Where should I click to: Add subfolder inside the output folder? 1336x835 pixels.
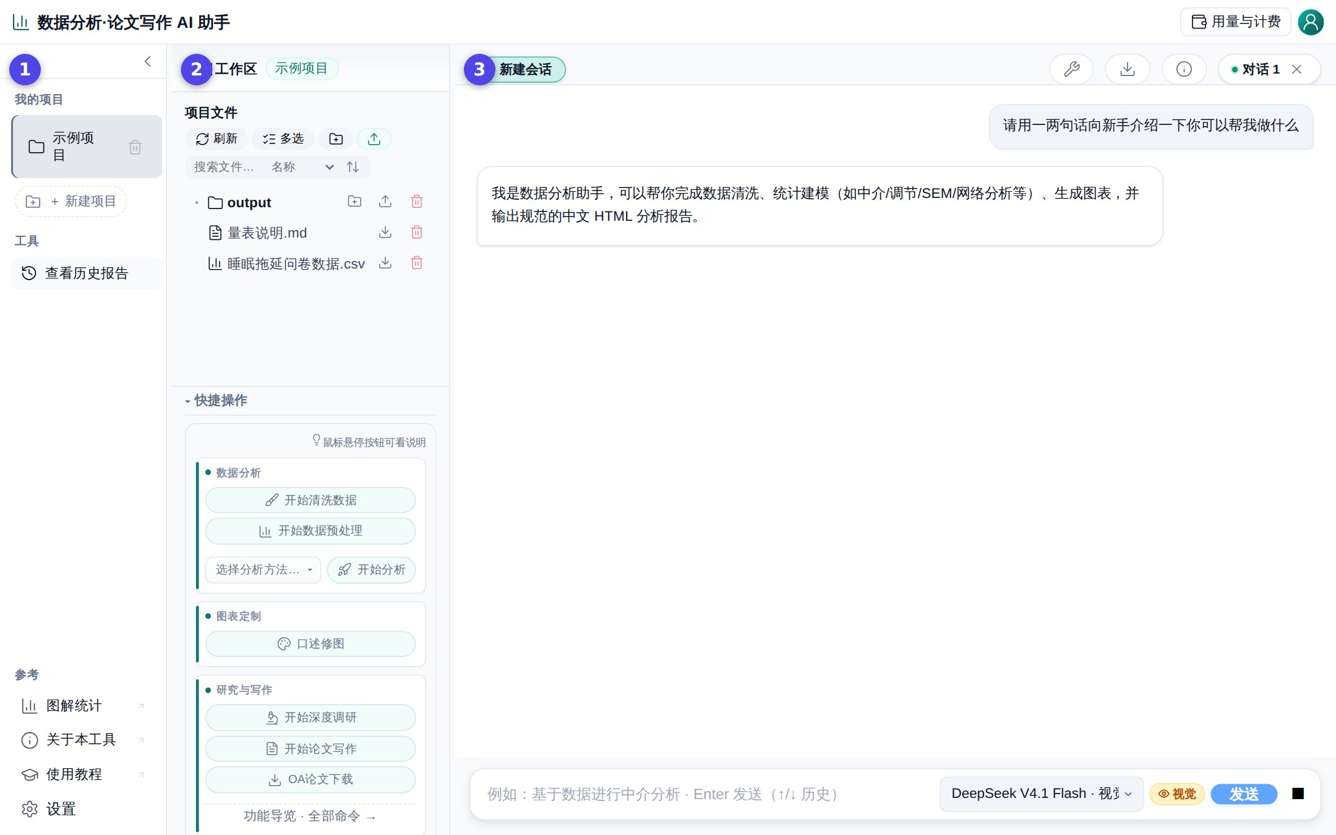354,202
